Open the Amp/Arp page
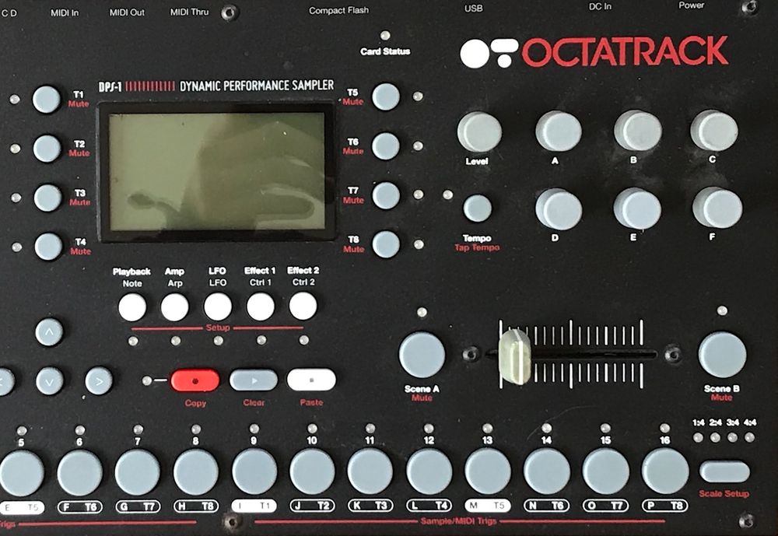 [x=174, y=306]
